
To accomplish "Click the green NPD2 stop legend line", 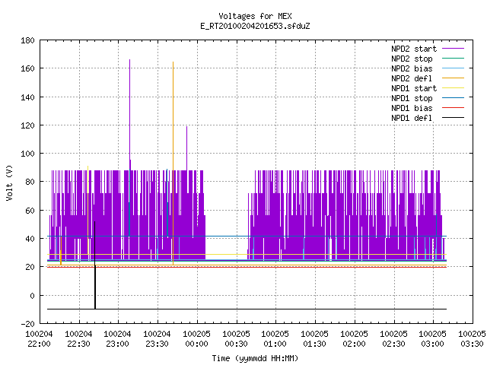I will point(453,58).
